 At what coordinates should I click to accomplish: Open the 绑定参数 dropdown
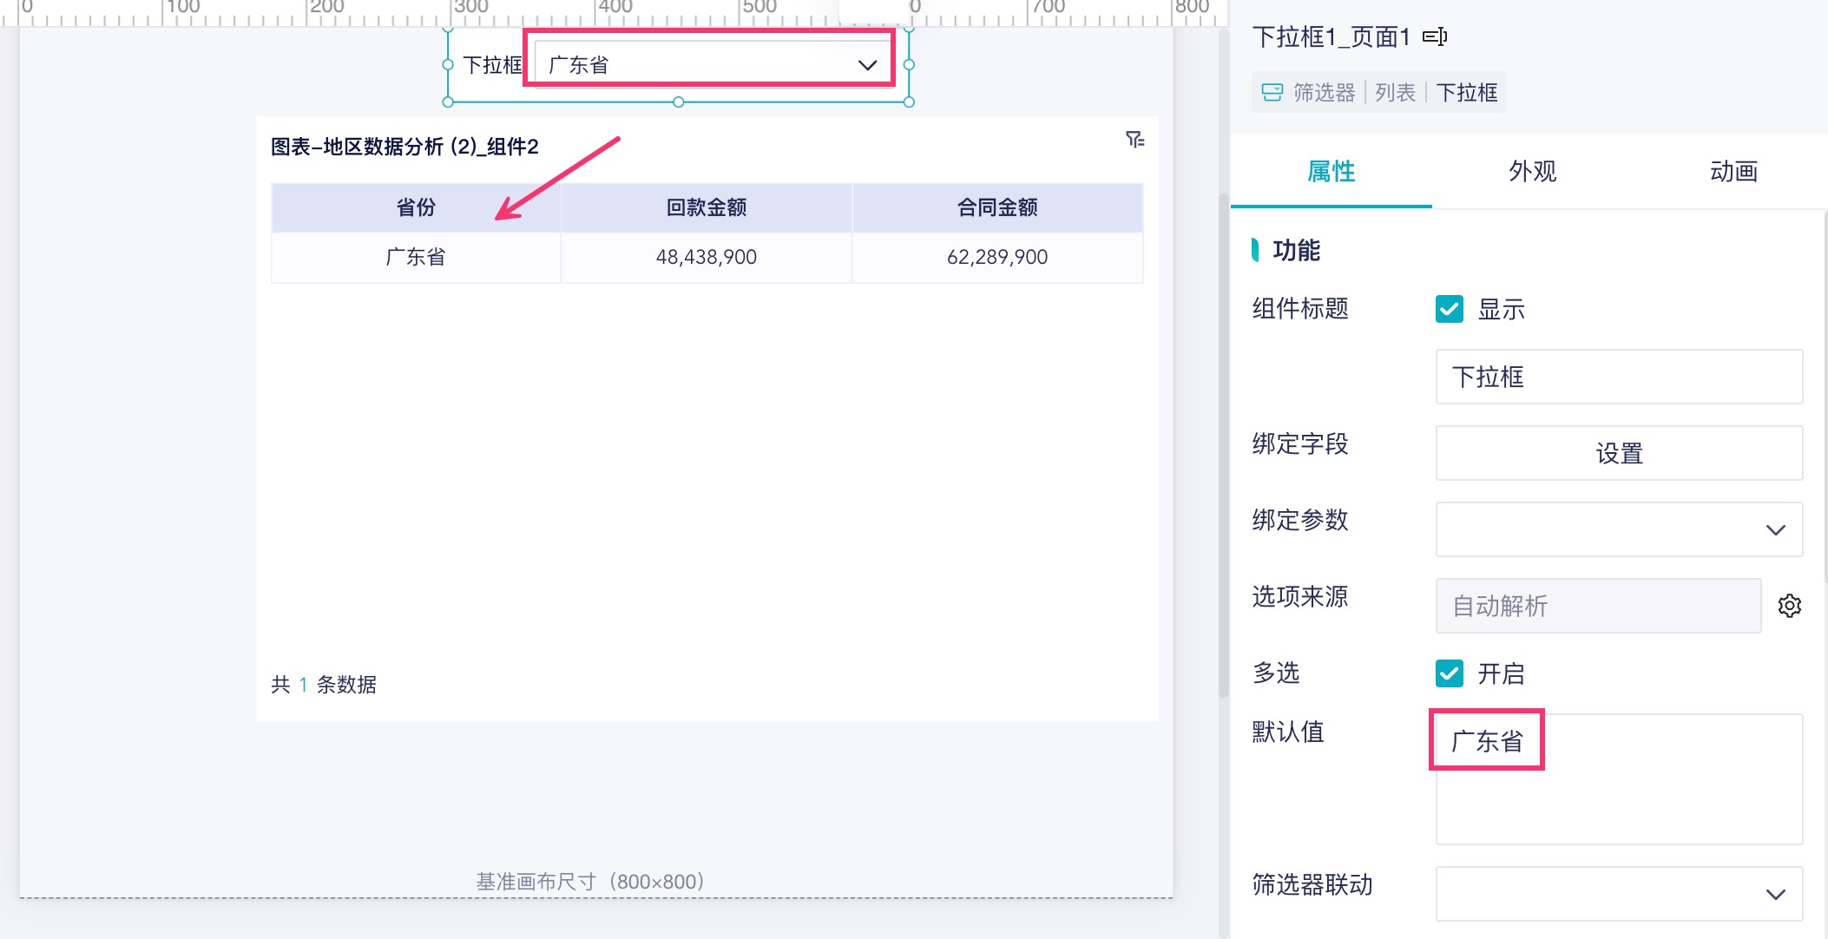click(1619, 529)
